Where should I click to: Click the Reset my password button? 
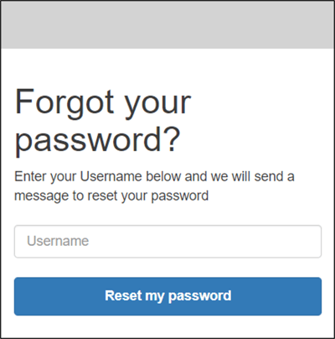167,296
